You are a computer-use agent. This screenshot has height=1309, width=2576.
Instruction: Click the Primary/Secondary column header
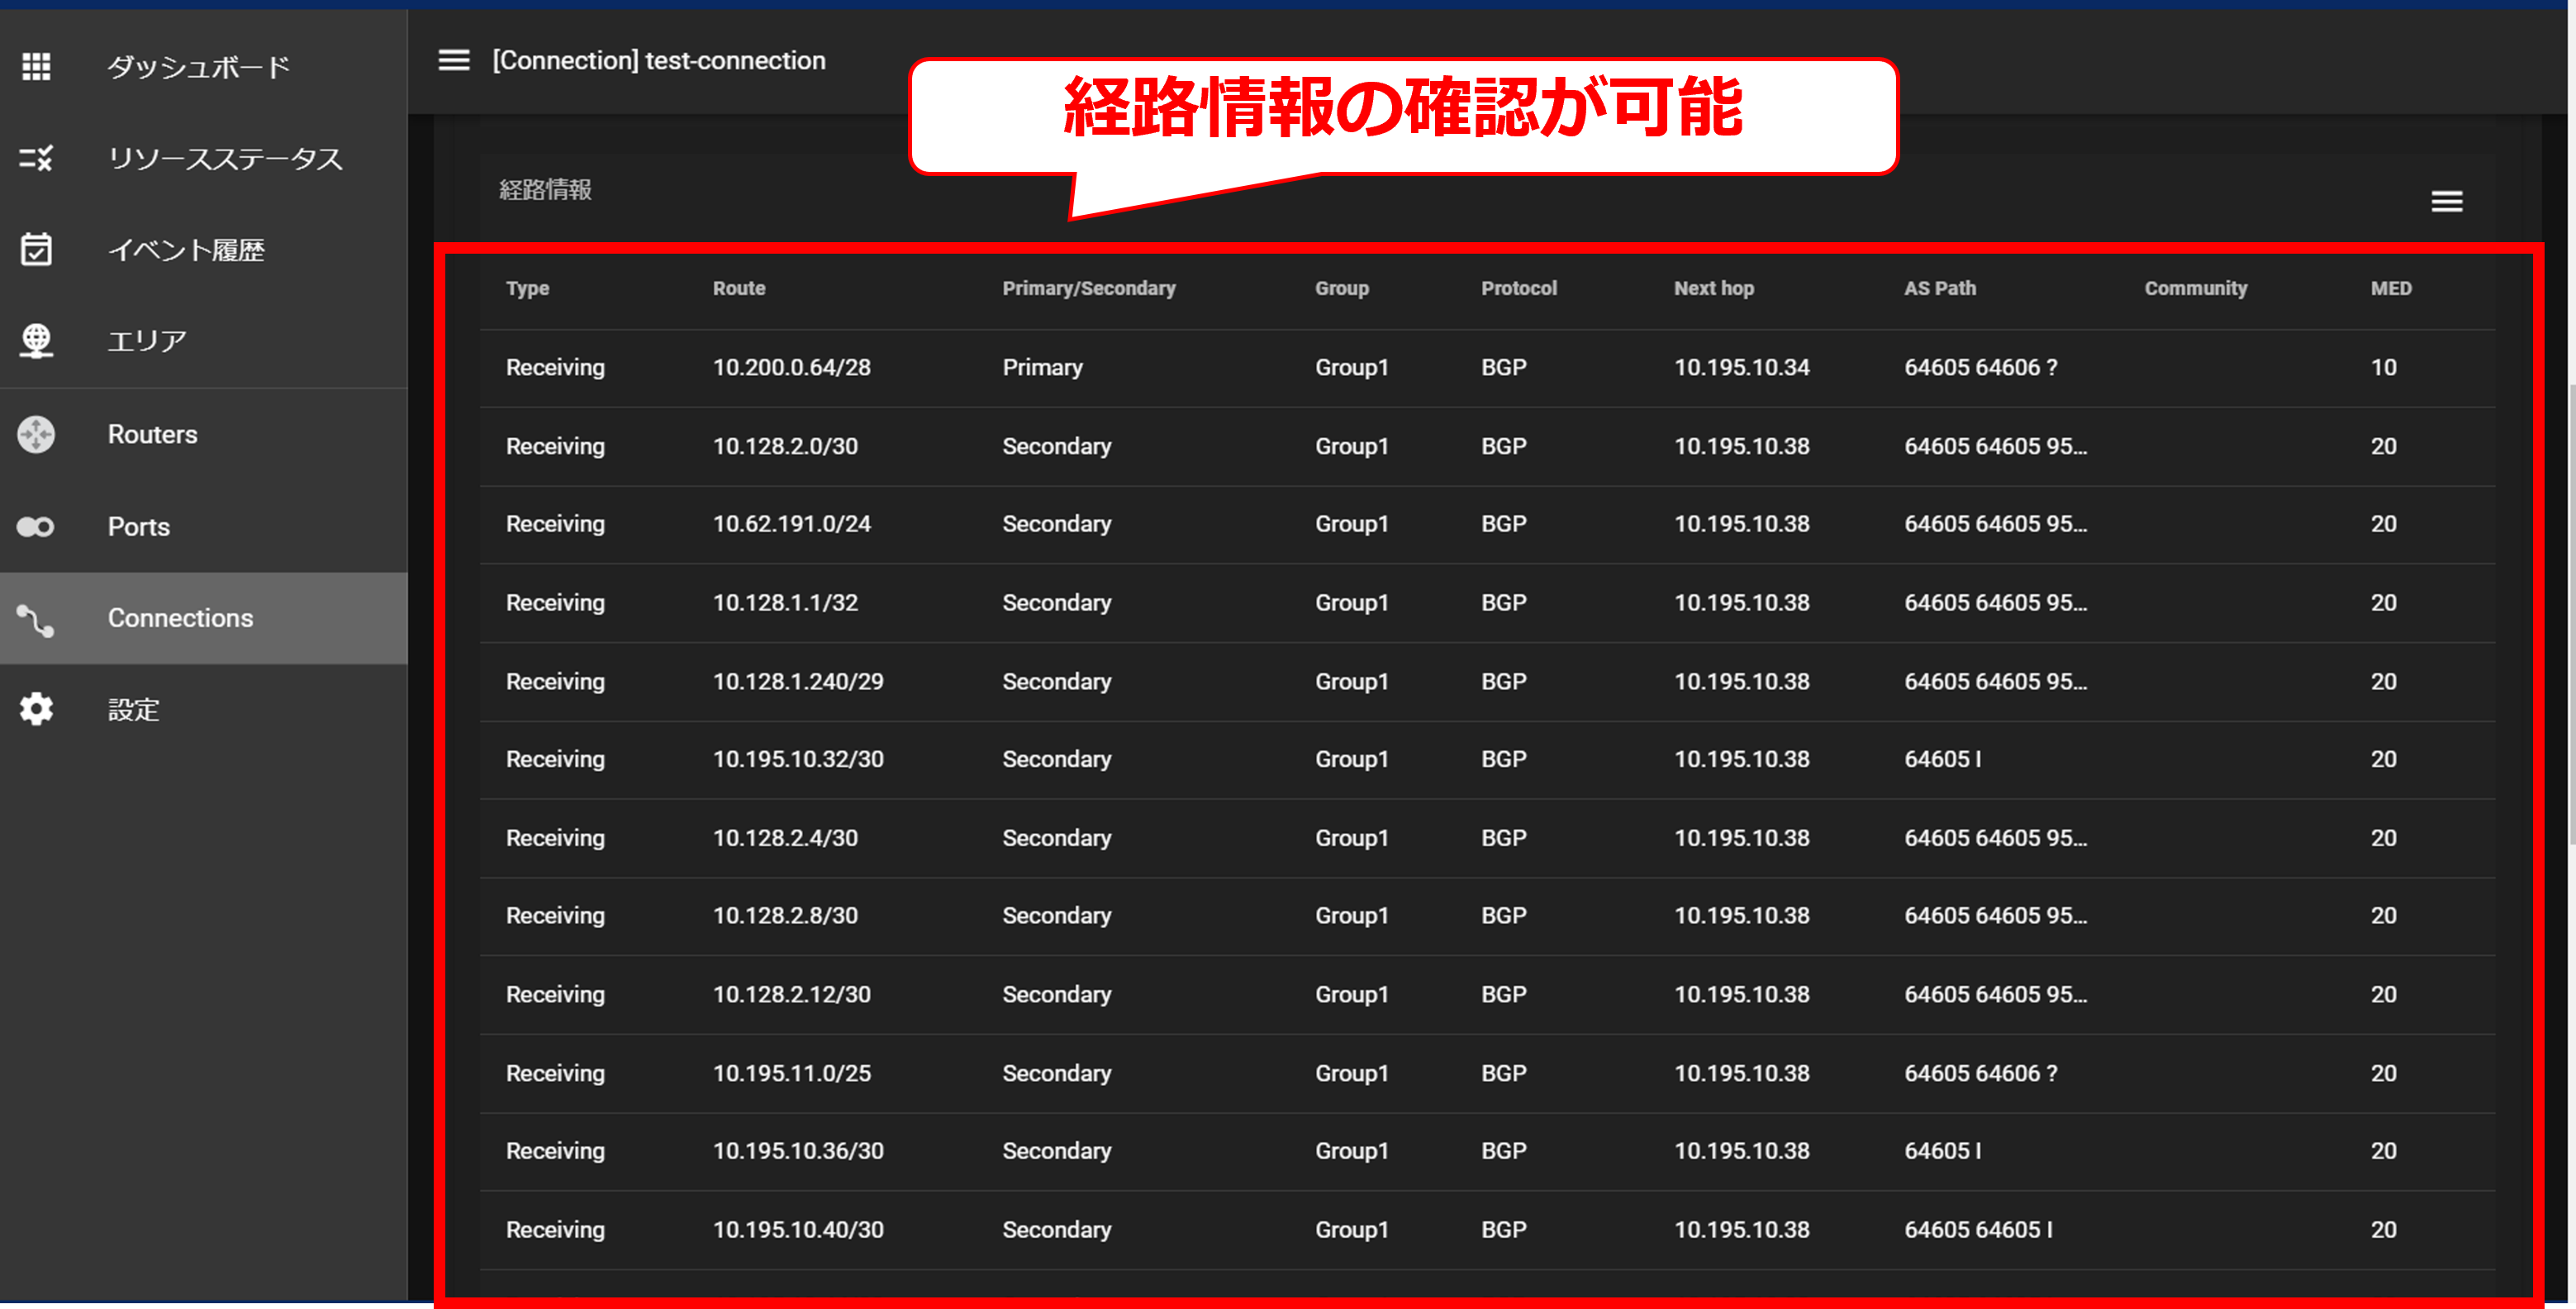1088,288
